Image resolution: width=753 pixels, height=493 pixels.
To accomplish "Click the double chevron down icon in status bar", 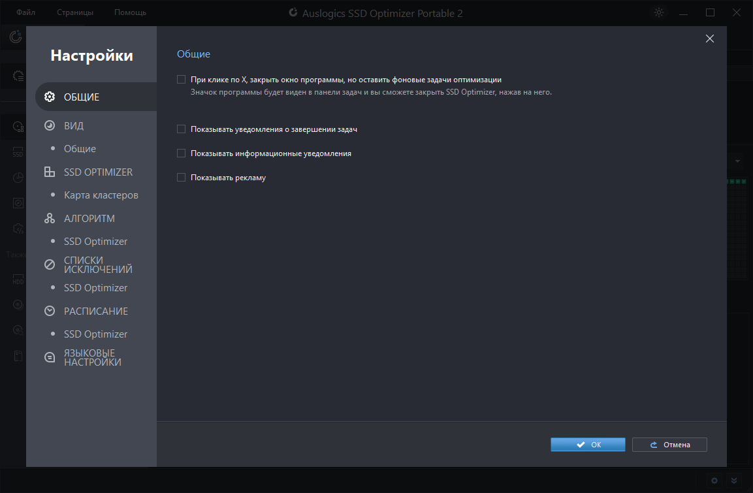I will [734, 481].
